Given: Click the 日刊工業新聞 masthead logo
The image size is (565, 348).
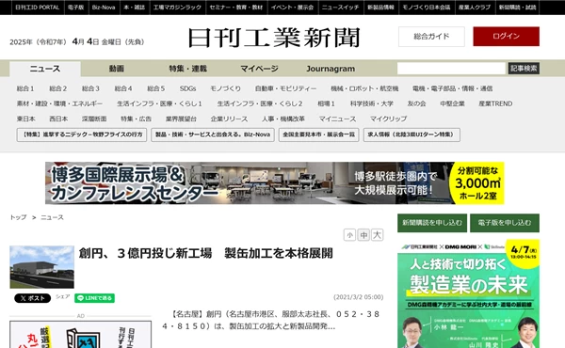Looking at the screenshot, I should (274, 38).
